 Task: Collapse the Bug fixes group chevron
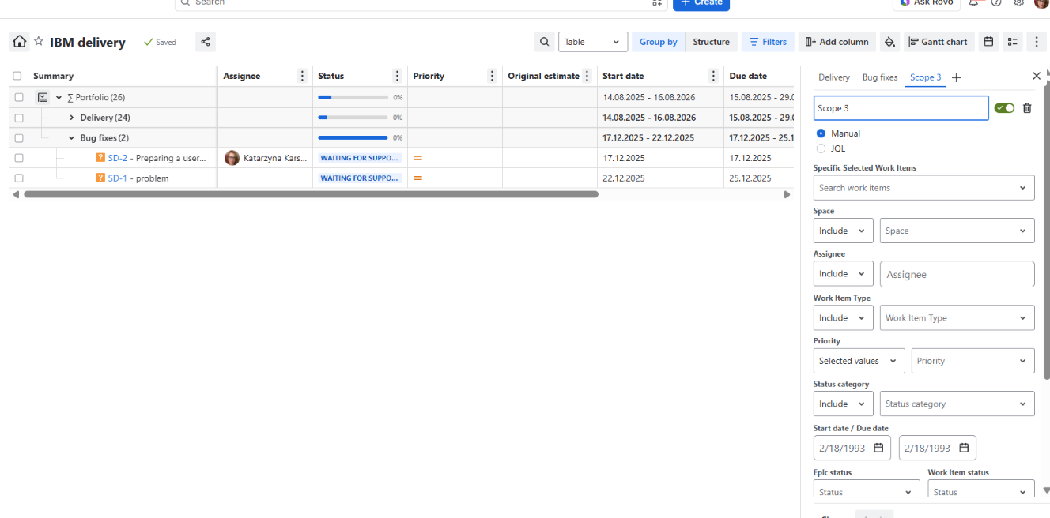pos(72,137)
